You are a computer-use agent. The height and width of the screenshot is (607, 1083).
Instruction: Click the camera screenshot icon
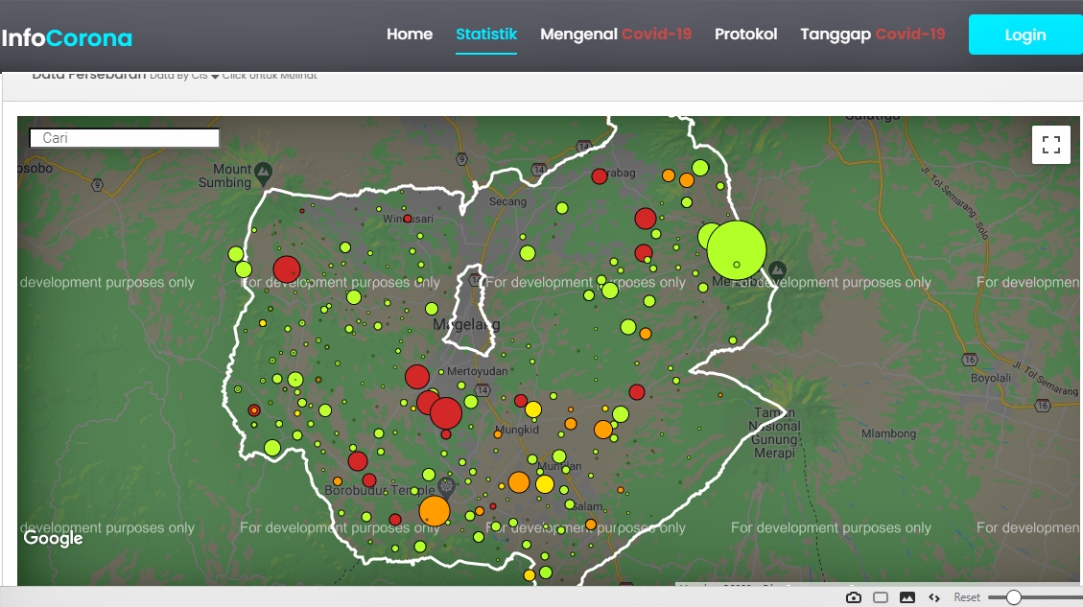pos(854,597)
